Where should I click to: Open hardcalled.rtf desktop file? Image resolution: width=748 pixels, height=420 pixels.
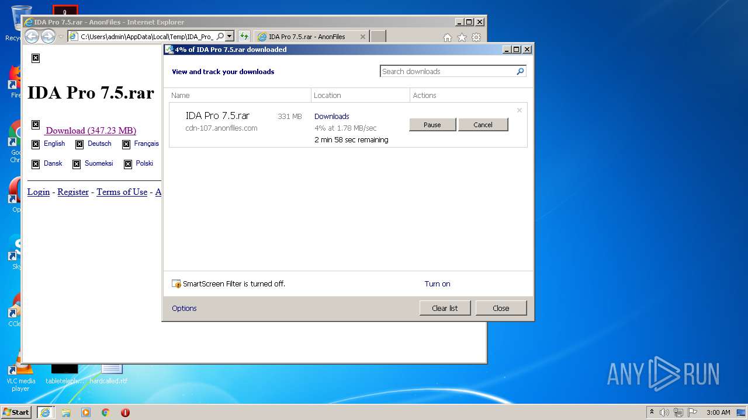109,373
